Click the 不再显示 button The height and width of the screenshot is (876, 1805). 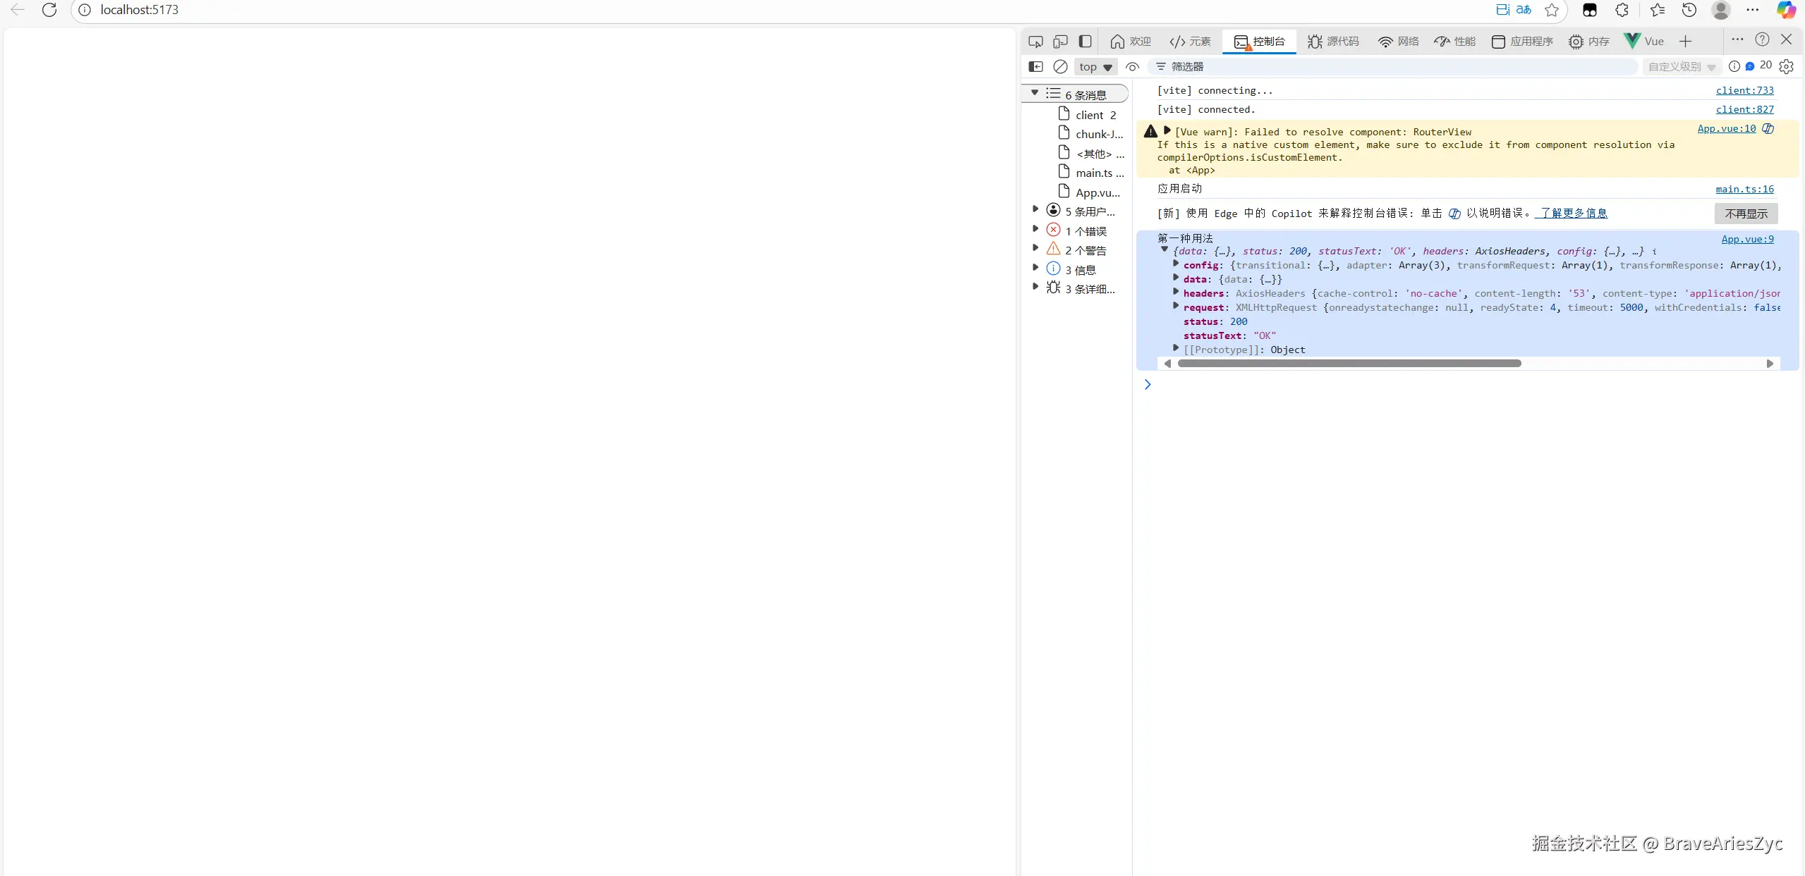pyautogui.click(x=1746, y=214)
